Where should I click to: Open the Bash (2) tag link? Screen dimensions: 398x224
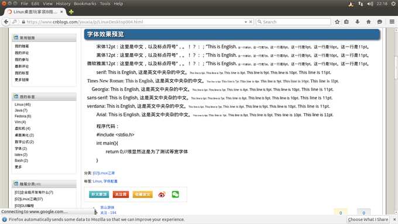click(x=21, y=160)
